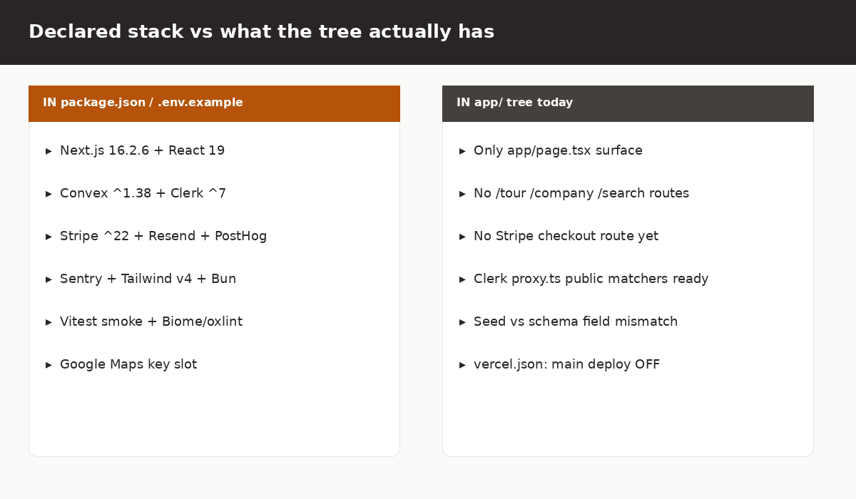Select the dark IN app/ tree today header
Screen dimensions: 856x499
tap(628, 103)
